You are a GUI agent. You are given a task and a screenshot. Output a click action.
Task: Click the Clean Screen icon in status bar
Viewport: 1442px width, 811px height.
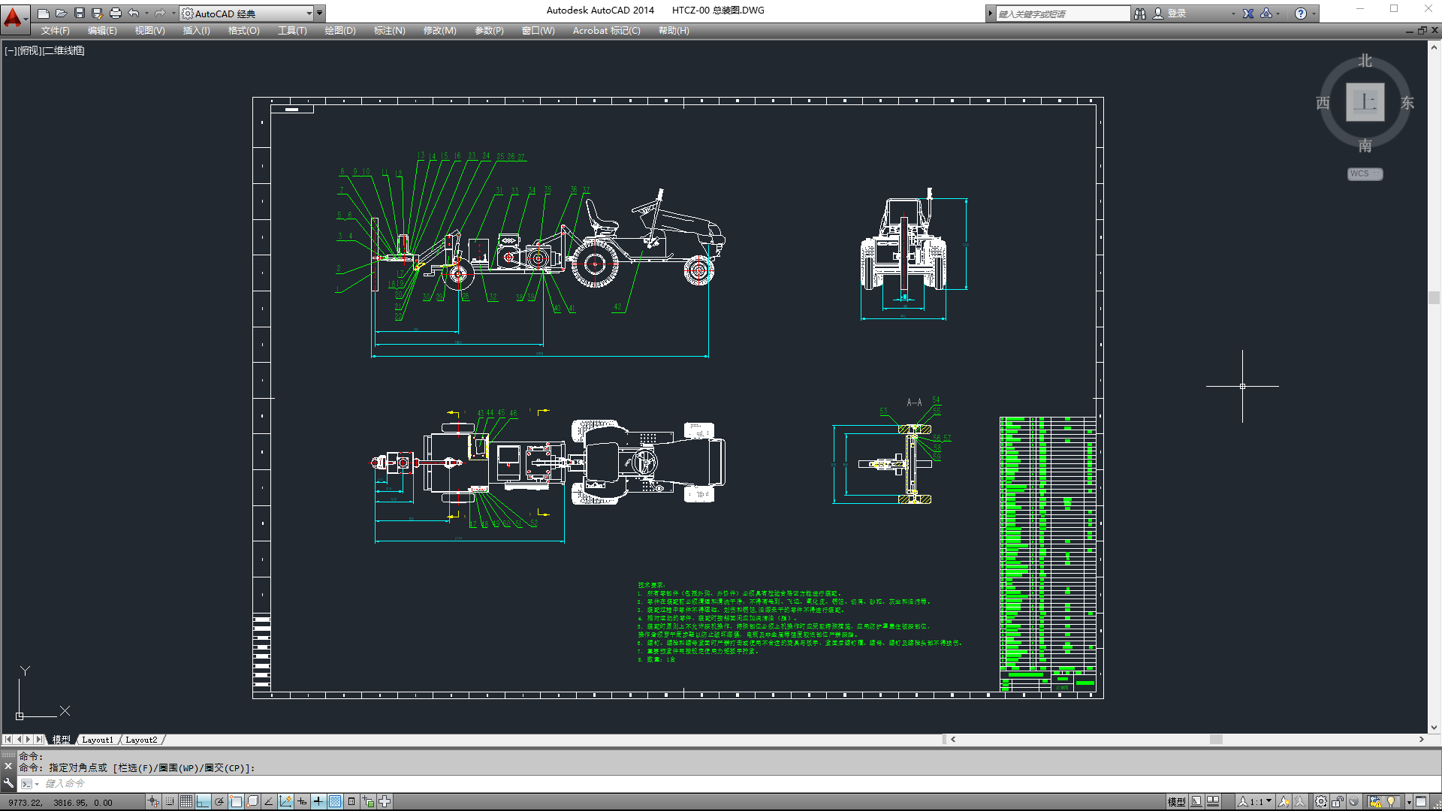click(x=1421, y=801)
